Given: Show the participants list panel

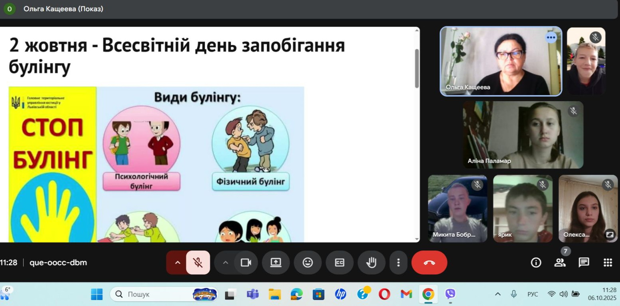Looking at the screenshot, I should [x=560, y=262].
